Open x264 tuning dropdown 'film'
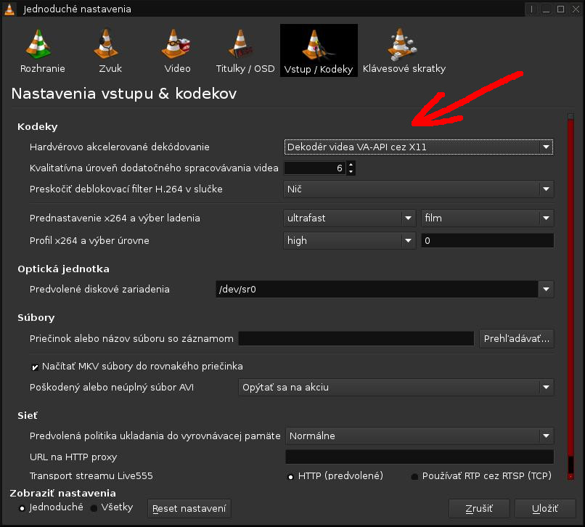Screen dimensions: 585x527 point(487,218)
